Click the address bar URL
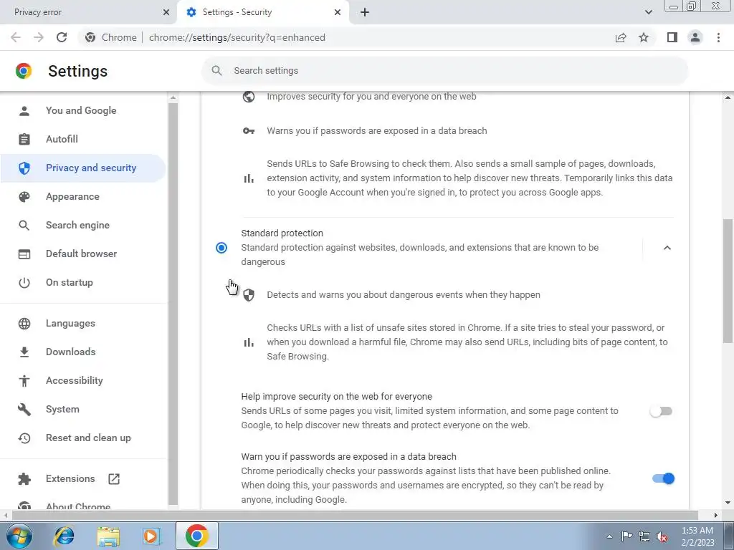The image size is (734, 550). tap(237, 37)
